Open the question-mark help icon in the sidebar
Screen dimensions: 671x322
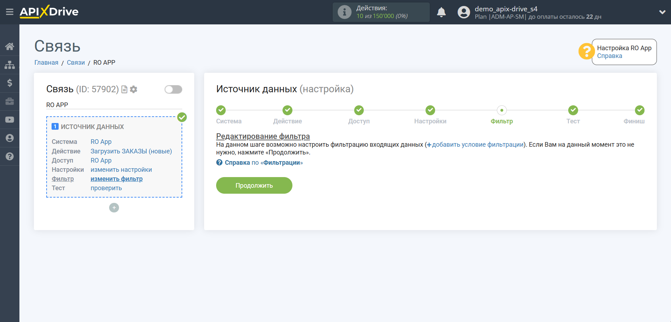10,156
